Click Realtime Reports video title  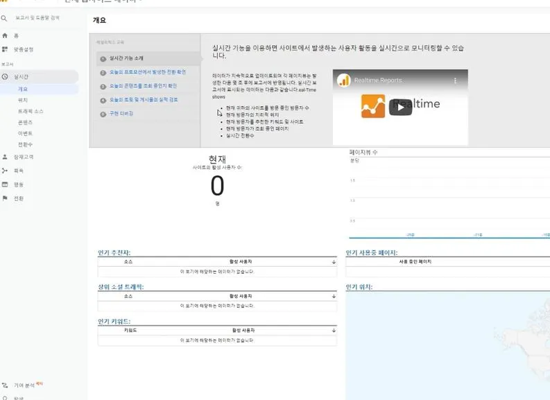pyautogui.click(x=378, y=80)
